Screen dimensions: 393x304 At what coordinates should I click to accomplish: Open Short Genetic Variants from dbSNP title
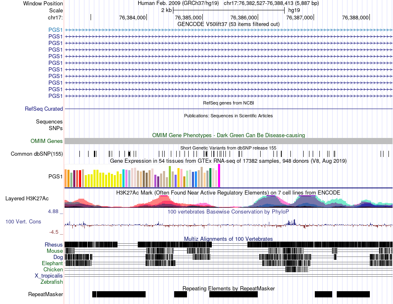tap(228, 148)
